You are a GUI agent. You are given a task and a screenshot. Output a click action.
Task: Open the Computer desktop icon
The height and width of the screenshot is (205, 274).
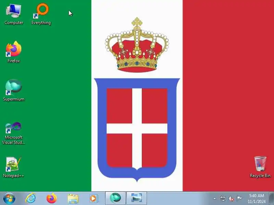click(14, 14)
